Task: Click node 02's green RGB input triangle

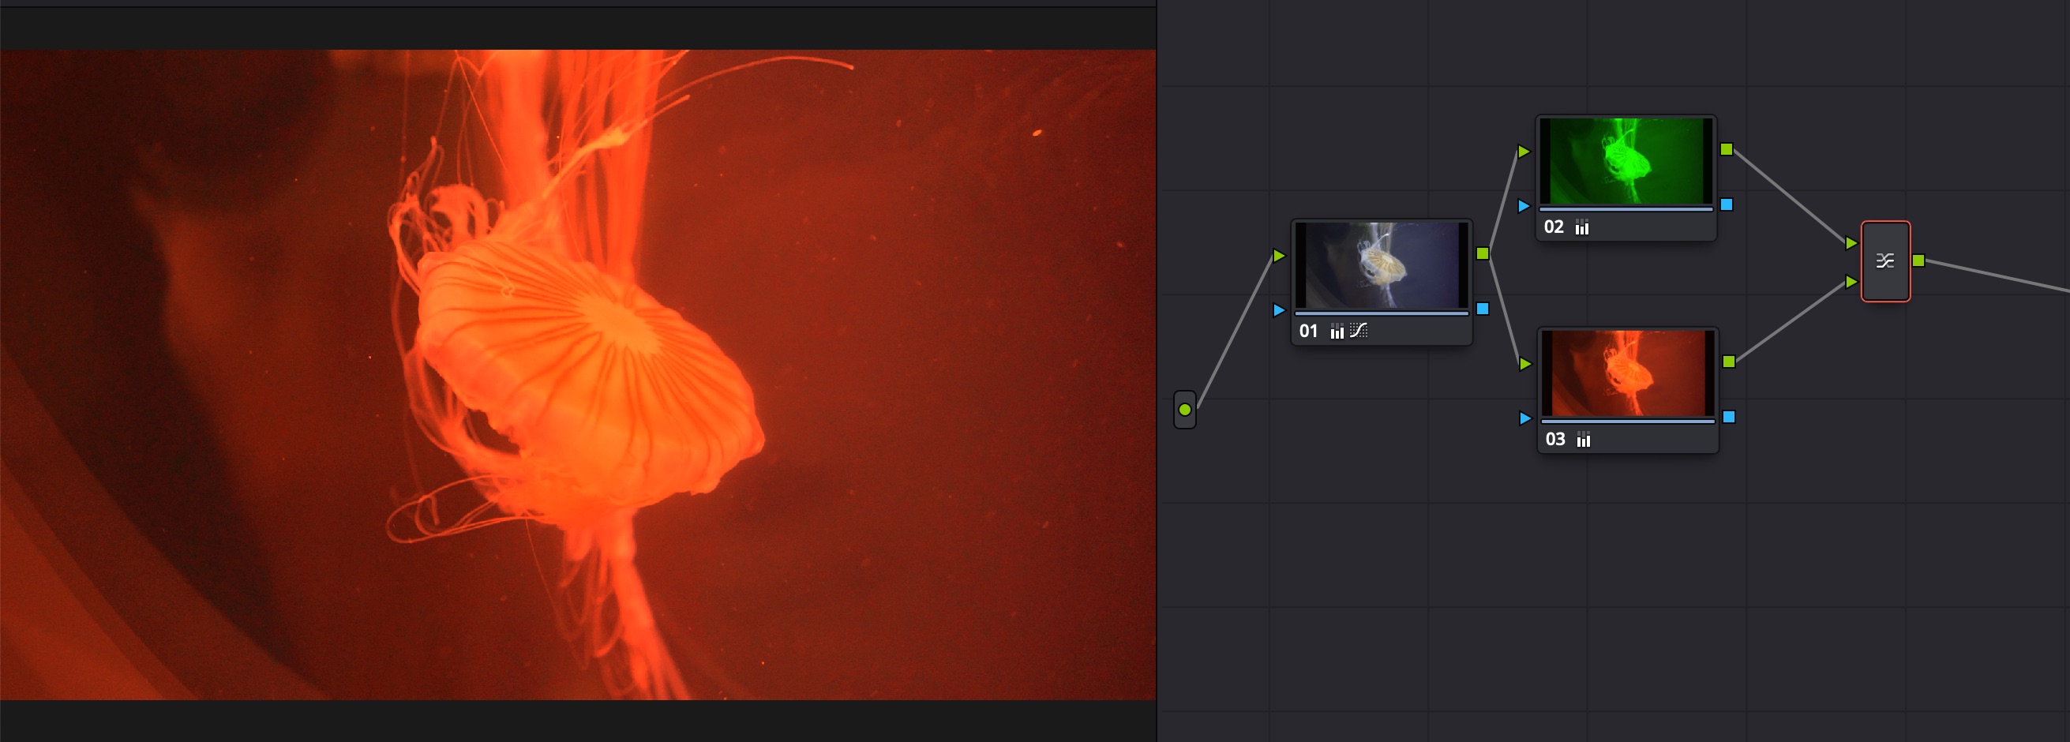Action: pyautogui.click(x=1523, y=151)
